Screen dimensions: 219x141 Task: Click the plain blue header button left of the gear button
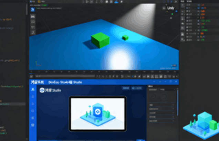click(126, 88)
